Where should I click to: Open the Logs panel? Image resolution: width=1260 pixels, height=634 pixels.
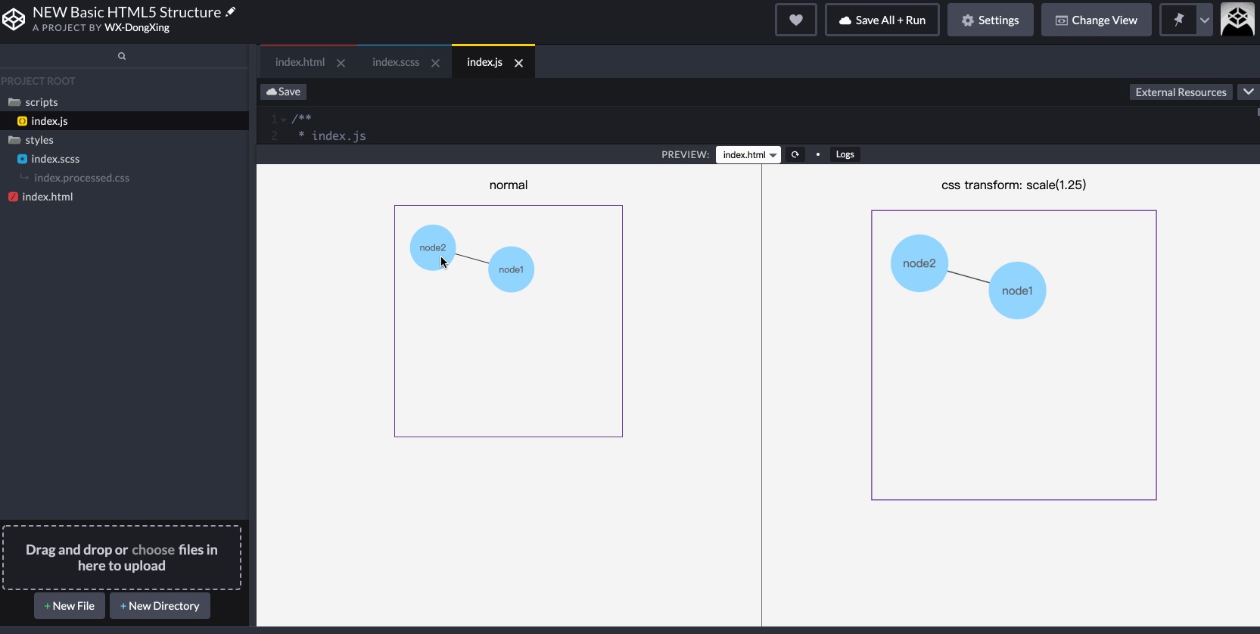pyautogui.click(x=845, y=154)
